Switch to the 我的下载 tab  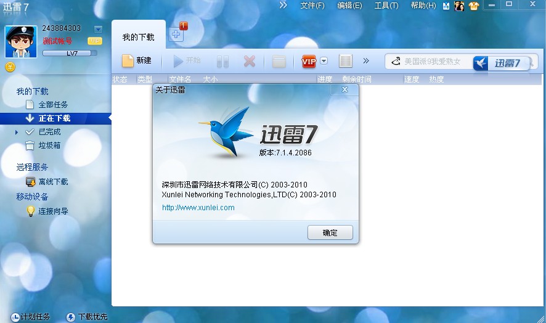pyautogui.click(x=138, y=37)
